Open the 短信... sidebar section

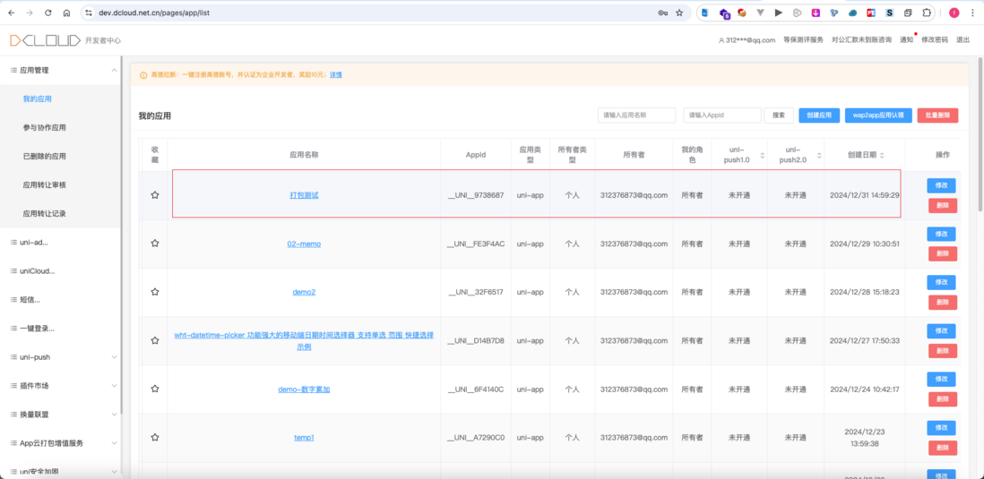60,300
